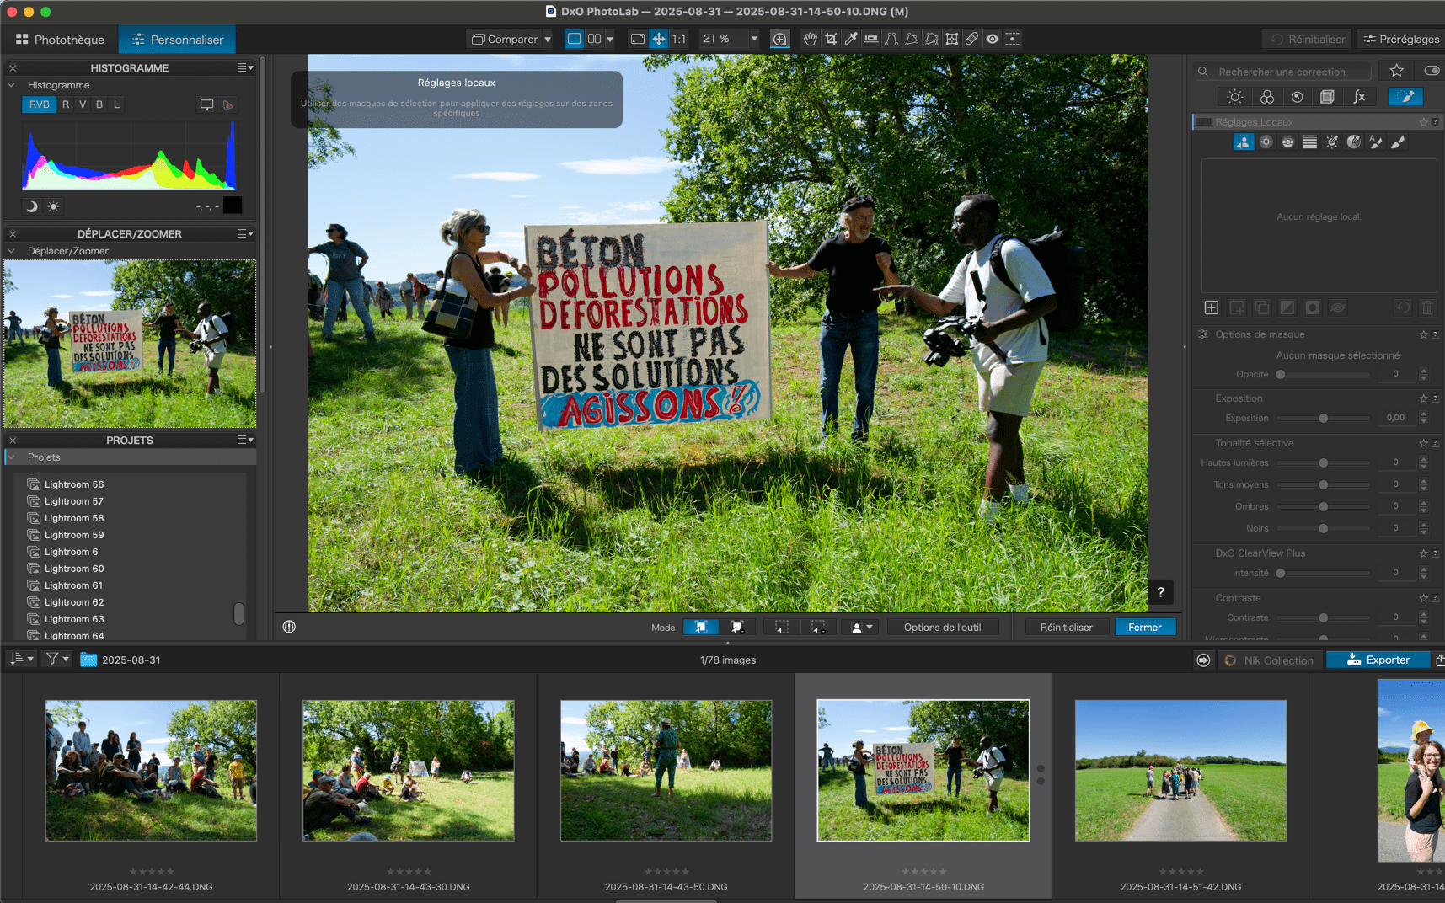This screenshot has height=903, width=1445.
Task: Toggle active corrections filter switch
Action: (x=1431, y=71)
